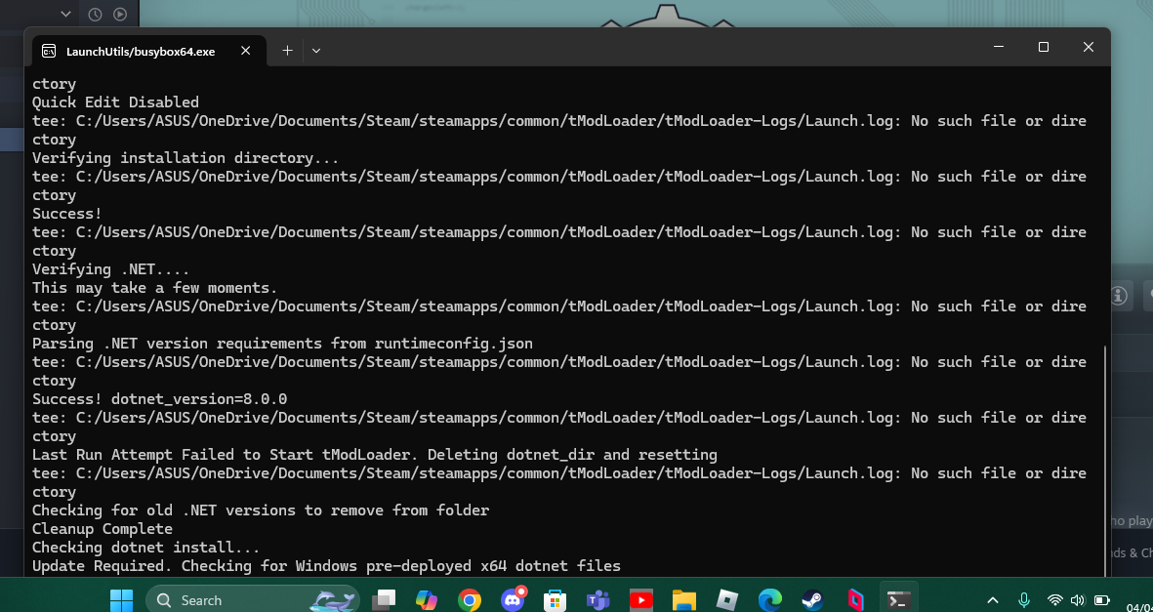Open the Windows Start menu
The width and height of the screenshot is (1153, 612).
(x=121, y=599)
